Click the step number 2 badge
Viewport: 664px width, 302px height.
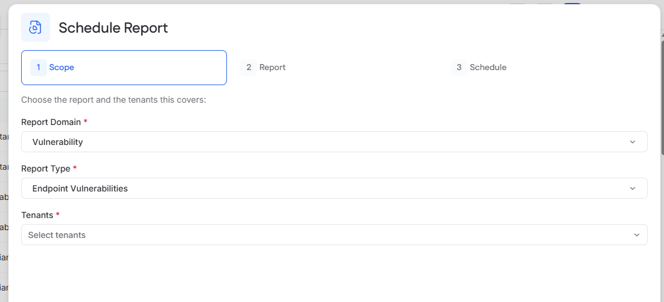coord(249,68)
